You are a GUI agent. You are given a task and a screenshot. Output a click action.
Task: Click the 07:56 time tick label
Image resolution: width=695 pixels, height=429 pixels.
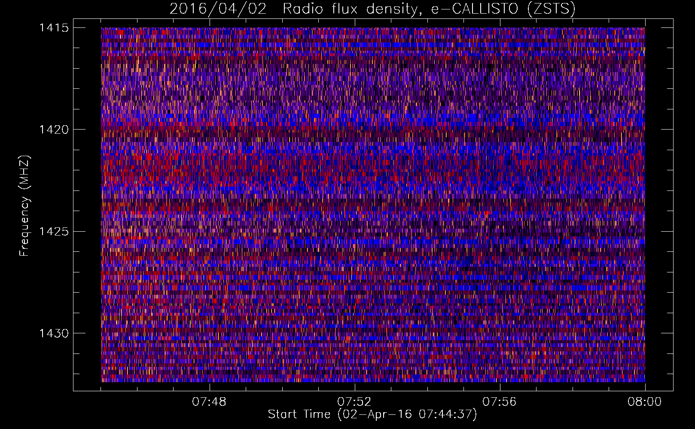pyautogui.click(x=500, y=402)
